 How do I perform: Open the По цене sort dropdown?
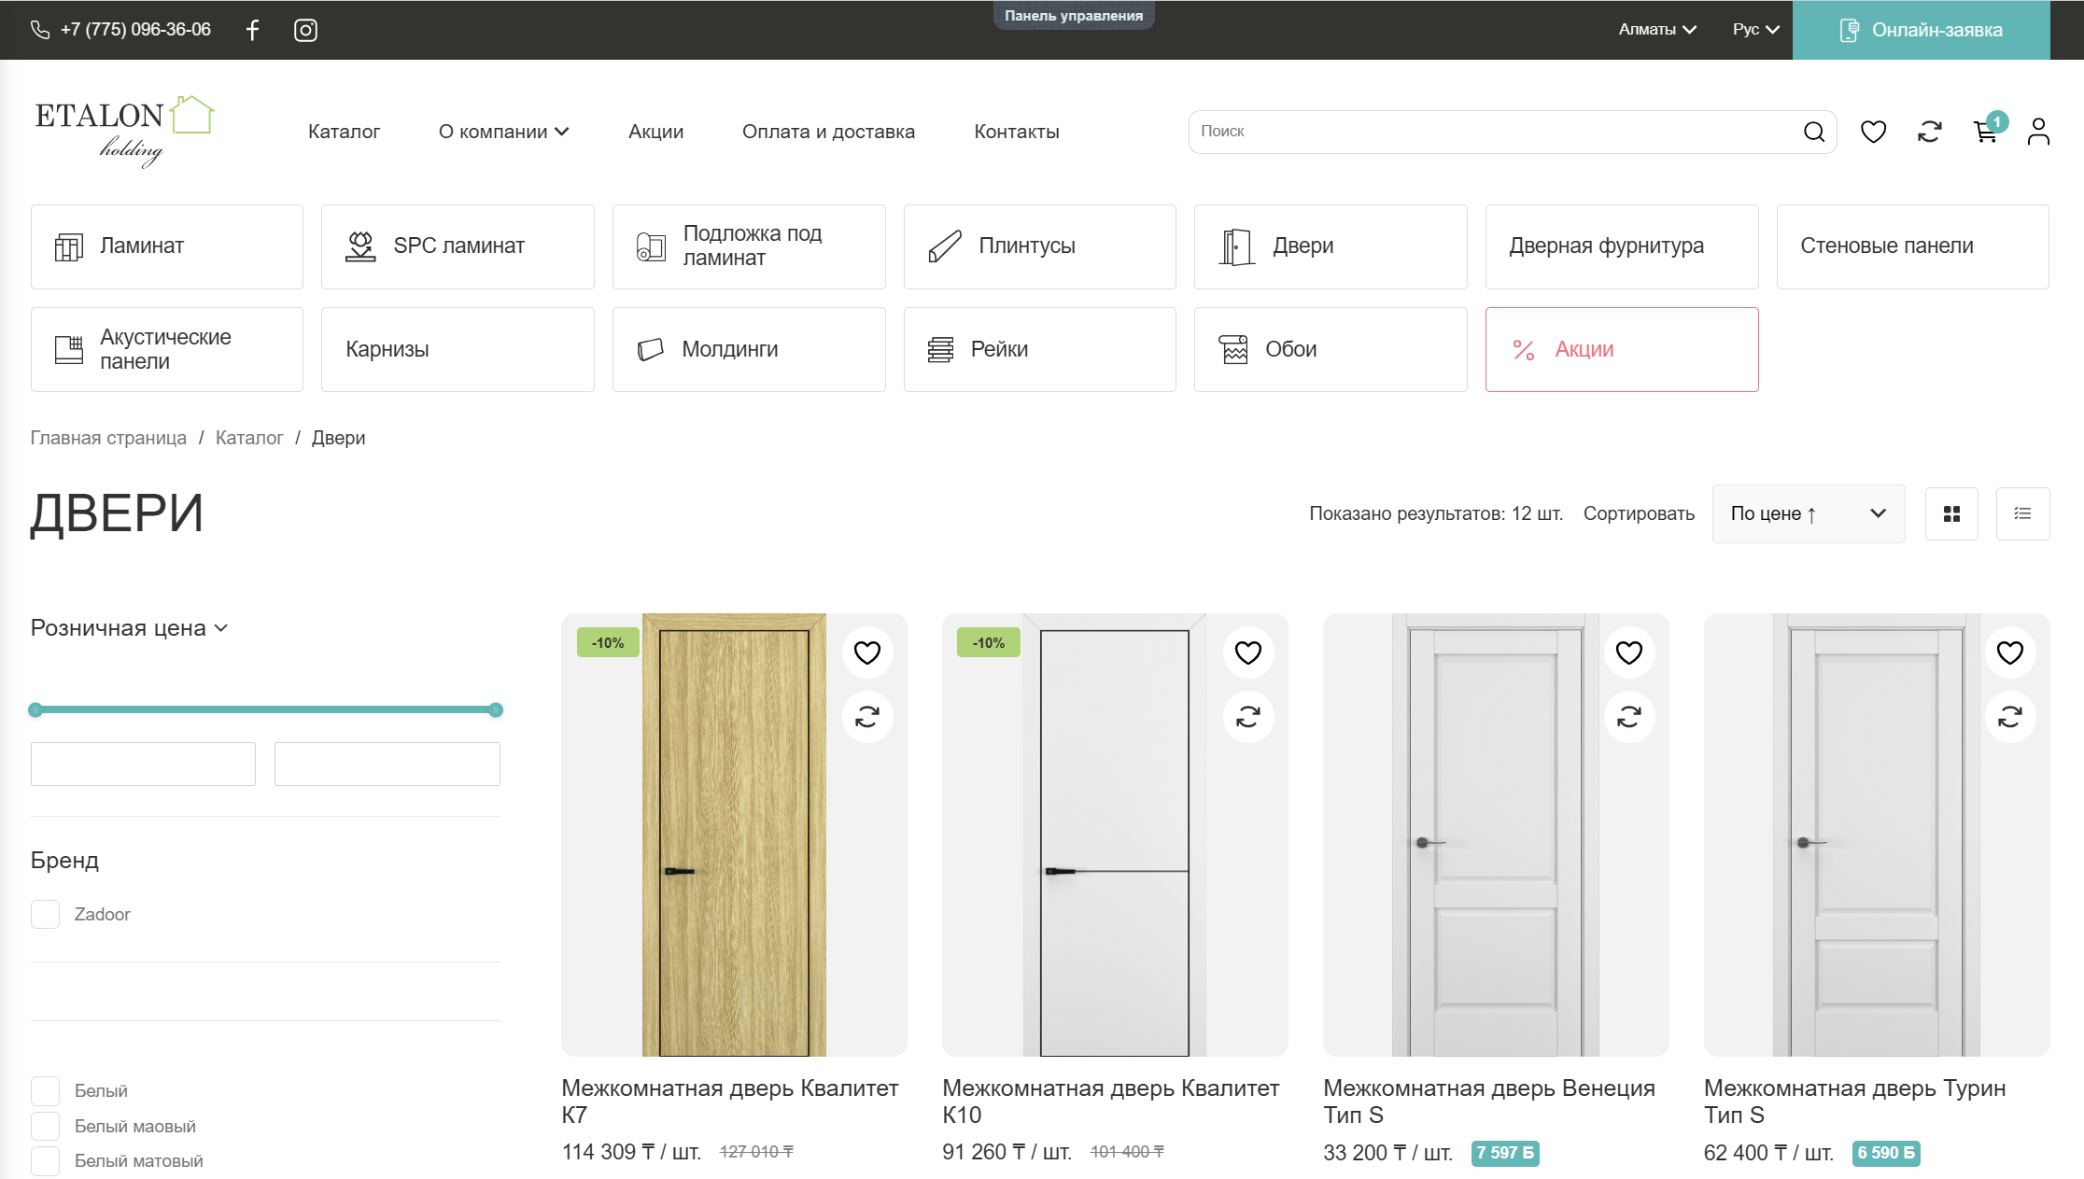pyautogui.click(x=1808, y=513)
